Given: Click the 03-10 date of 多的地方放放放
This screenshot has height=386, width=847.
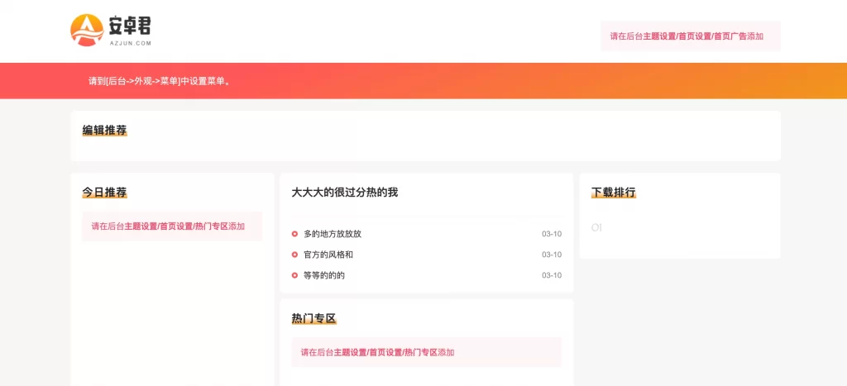Looking at the screenshot, I should (x=552, y=234).
